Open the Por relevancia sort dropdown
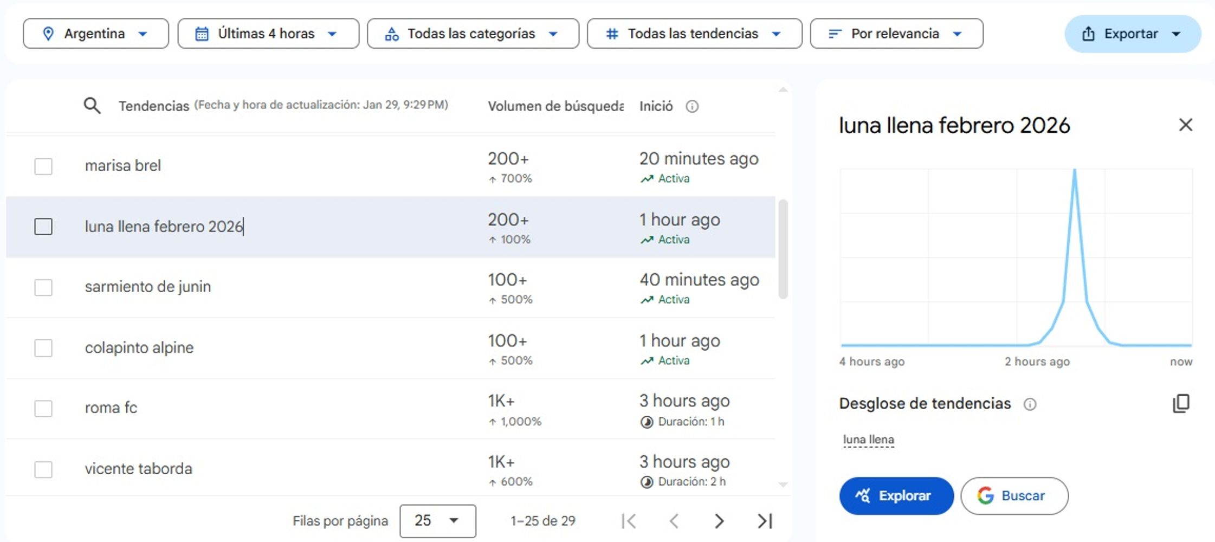Viewport: 1215px width, 542px height. pos(897,34)
